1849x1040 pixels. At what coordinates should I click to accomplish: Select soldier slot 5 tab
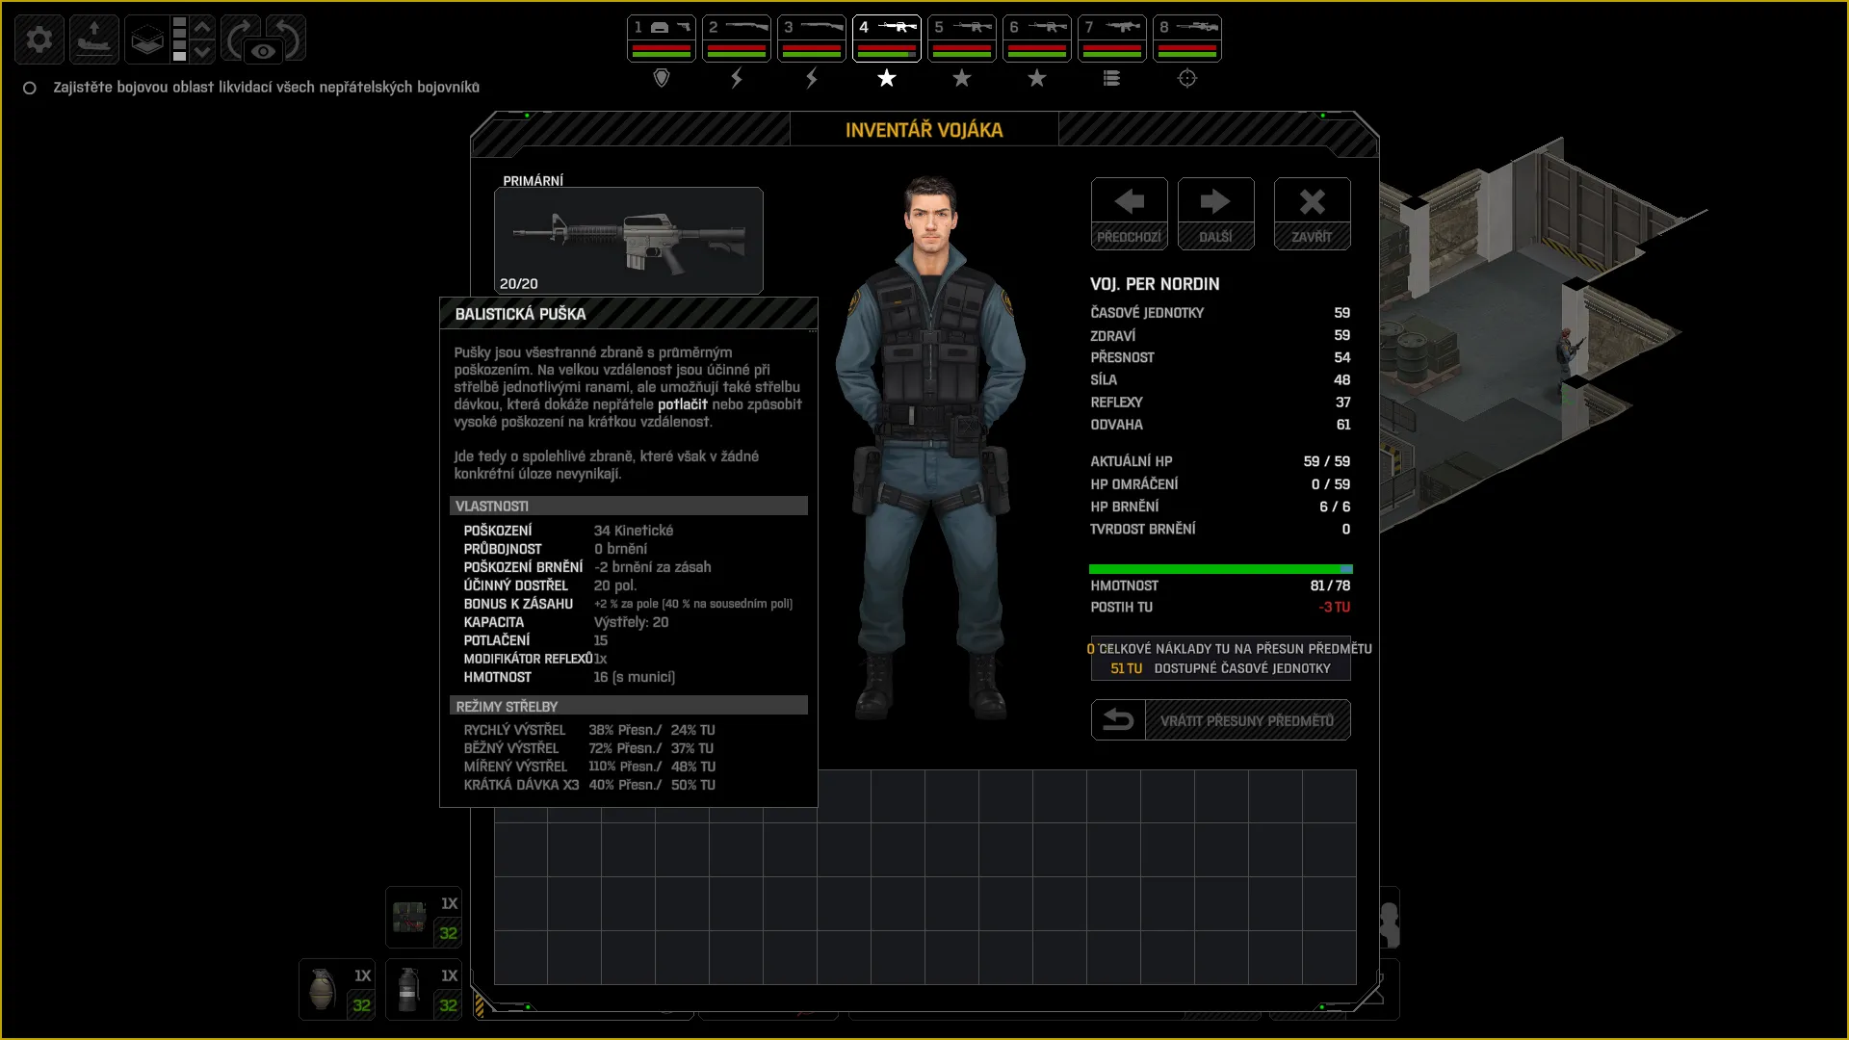click(962, 39)
